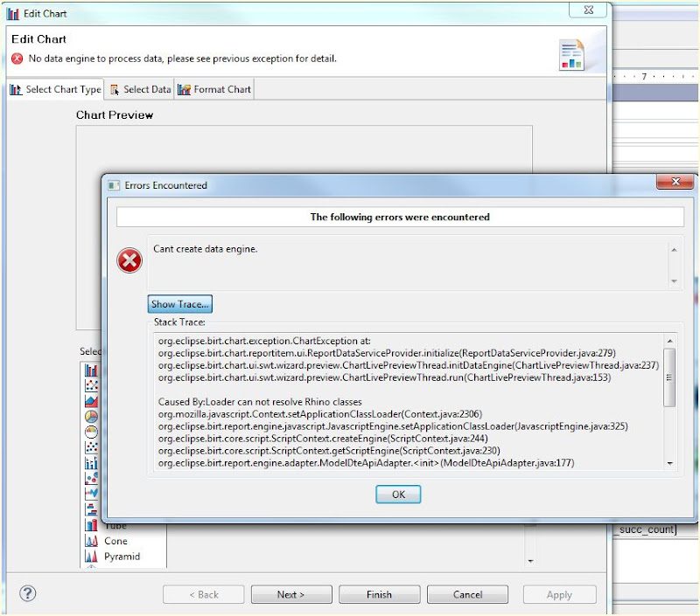Close the Errors Encountered dialog
This screenshot has height=616, width=700.
click(675, 182)
